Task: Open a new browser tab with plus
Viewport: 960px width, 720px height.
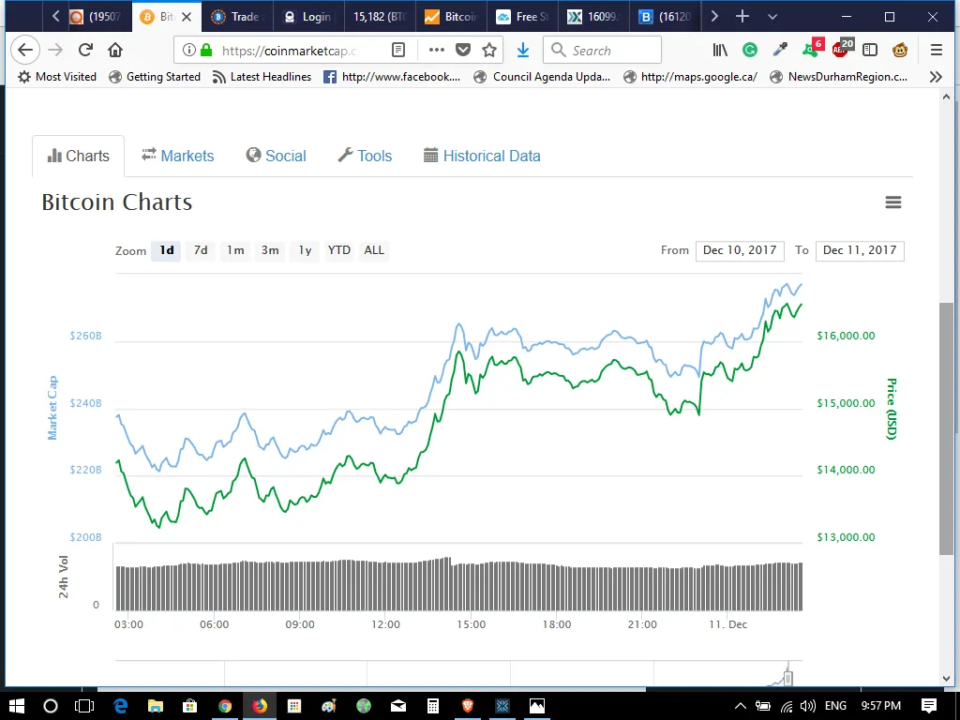Action: pyautogui.click(x=742, y=17)
